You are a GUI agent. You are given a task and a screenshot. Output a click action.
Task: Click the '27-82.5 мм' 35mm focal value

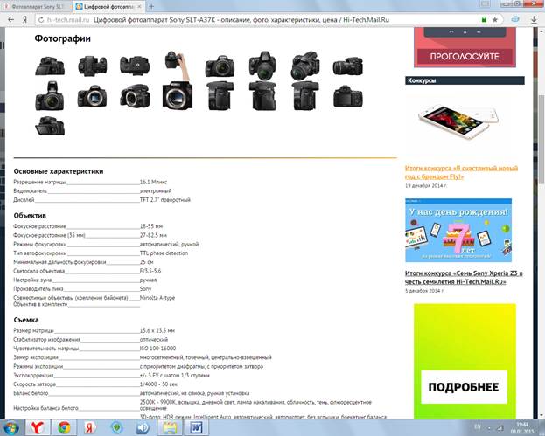click(x=153, y=235)
